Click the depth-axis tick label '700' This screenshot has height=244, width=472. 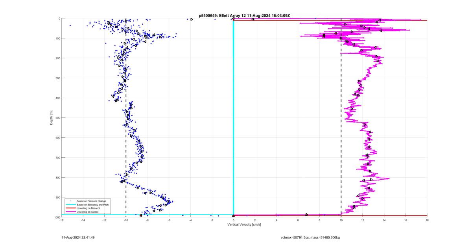coord(57,158)
